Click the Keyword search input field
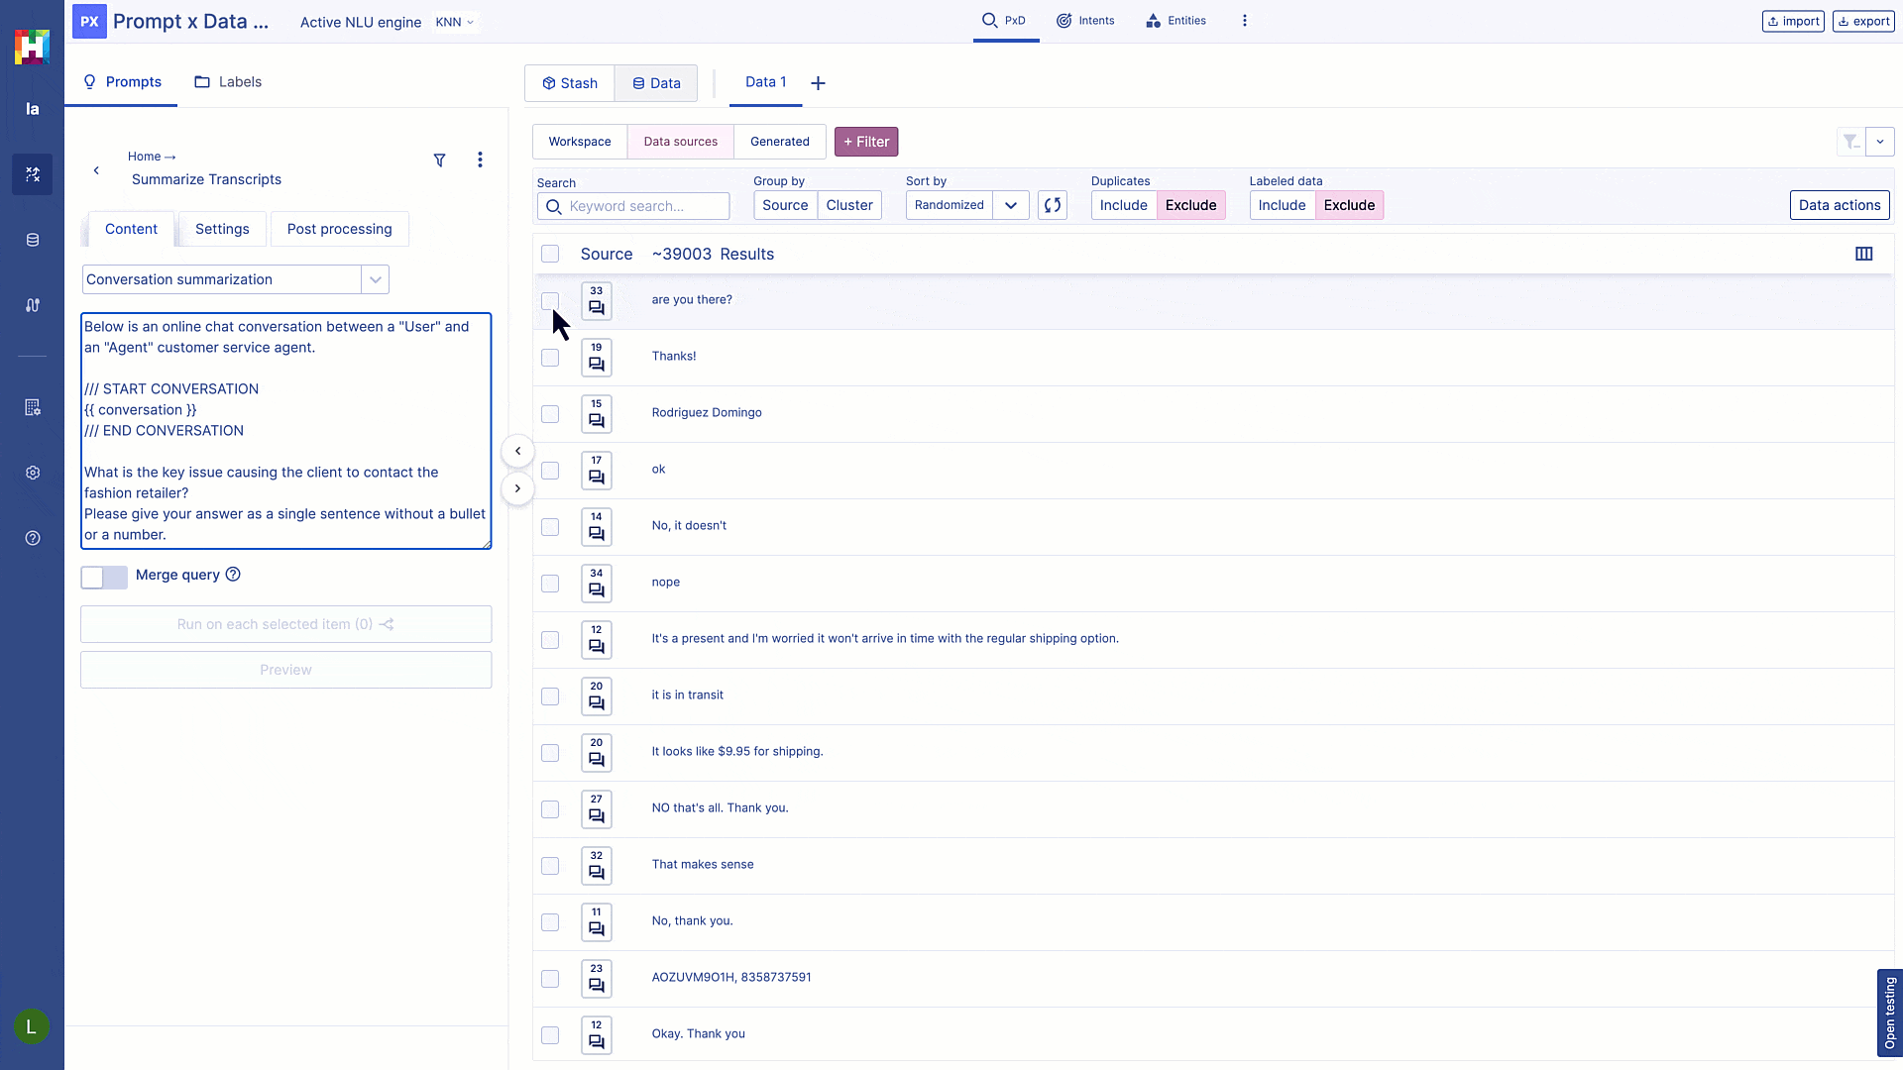The height and width of the screenshot is (1070, 1903). (644, 206)
